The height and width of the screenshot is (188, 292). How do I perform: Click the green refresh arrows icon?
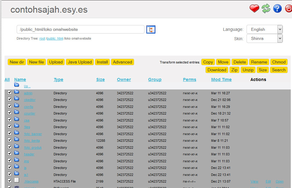coord(266,9)
